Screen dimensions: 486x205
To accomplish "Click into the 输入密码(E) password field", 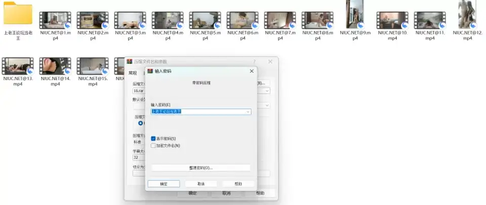I will tap(201, 112).
